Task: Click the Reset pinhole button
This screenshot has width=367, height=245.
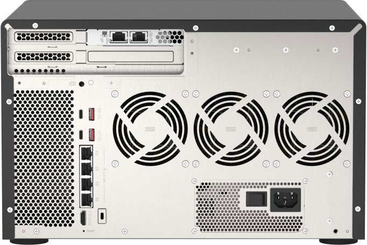Action: pos(84,230)
